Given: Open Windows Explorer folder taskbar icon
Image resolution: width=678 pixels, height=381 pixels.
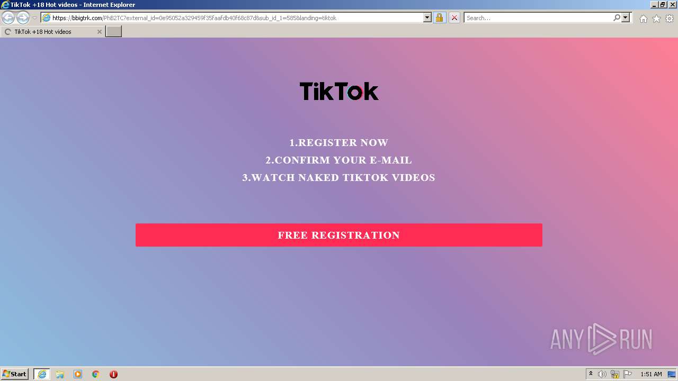Looking at the screenshot, I should pyautogui.click(x=60, y=374).
